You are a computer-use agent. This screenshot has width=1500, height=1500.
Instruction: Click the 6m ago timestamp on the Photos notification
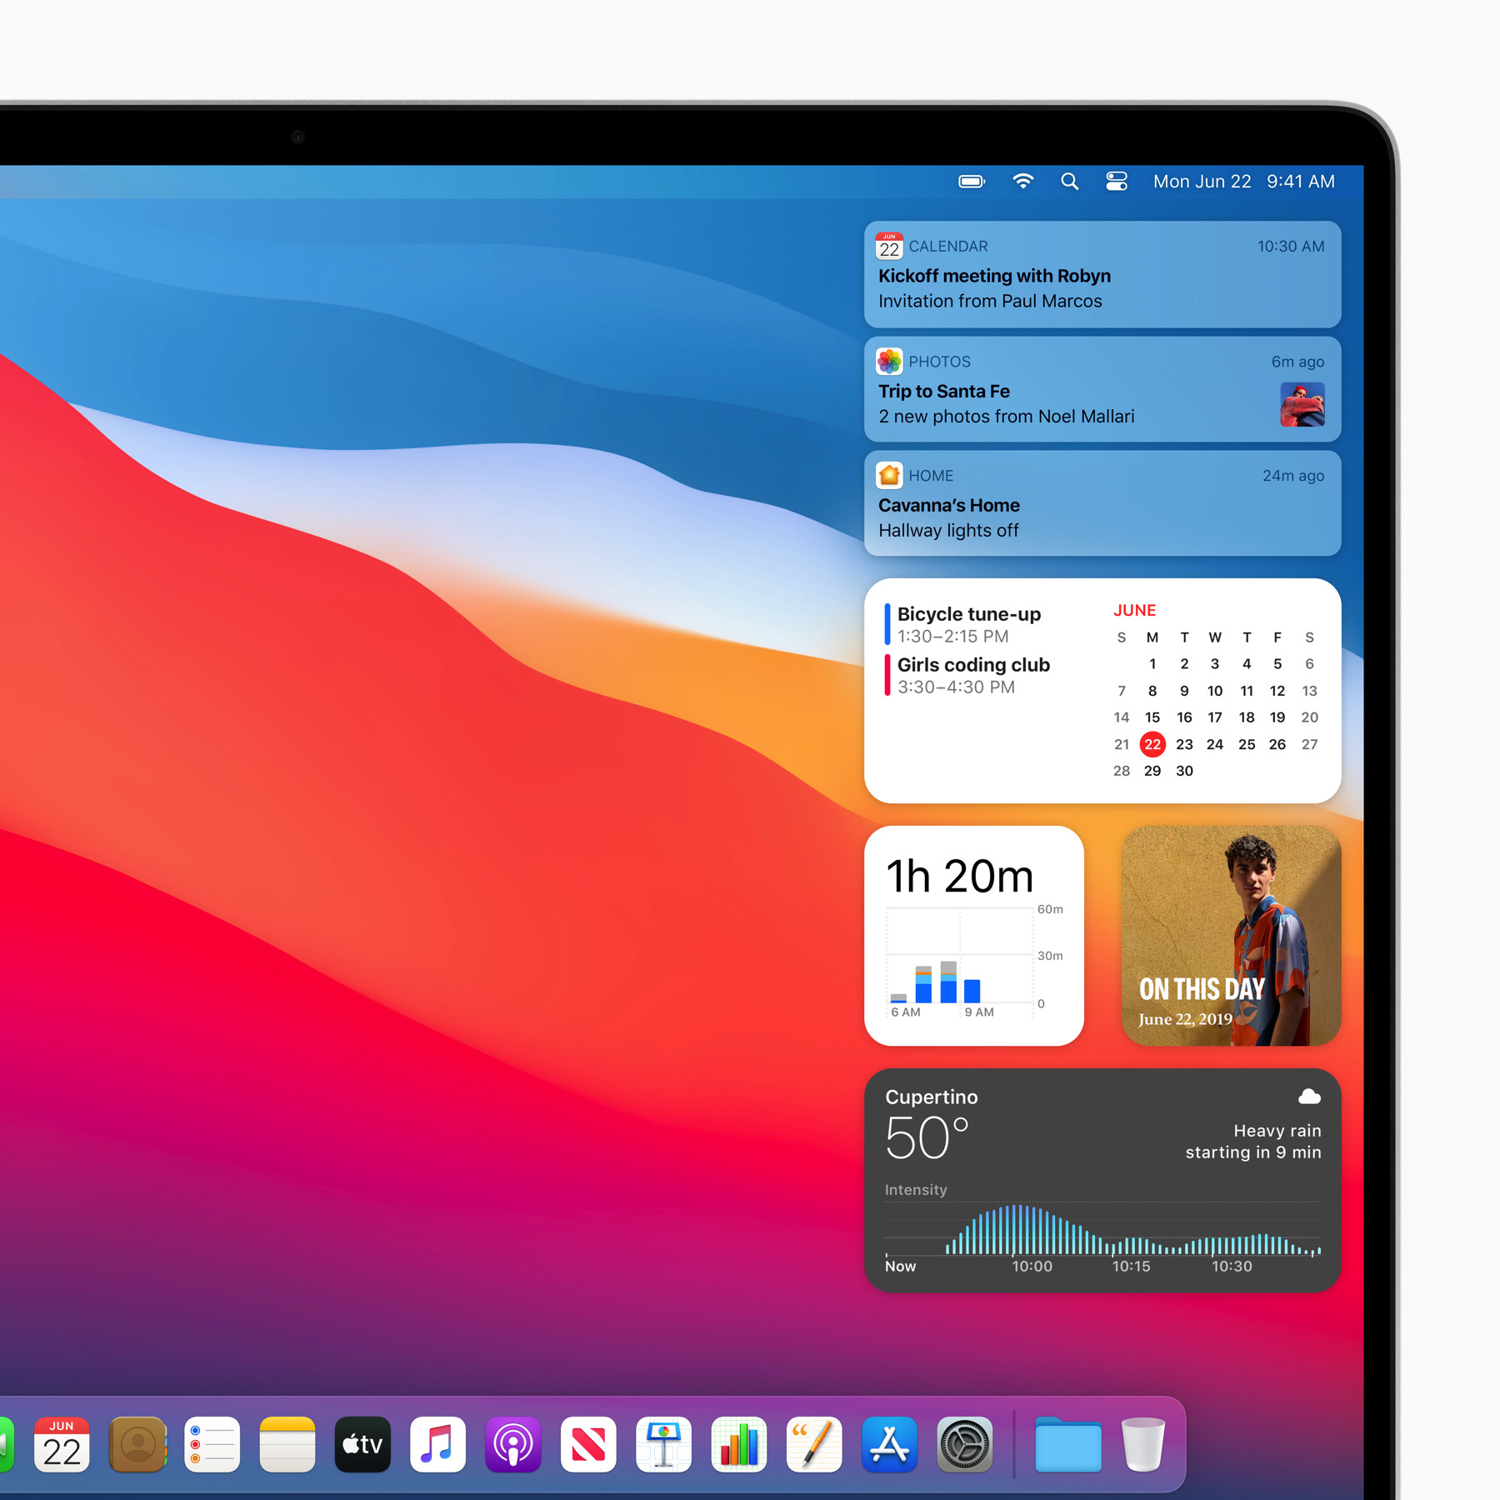pyautogui.click(x=1297, y=361)
